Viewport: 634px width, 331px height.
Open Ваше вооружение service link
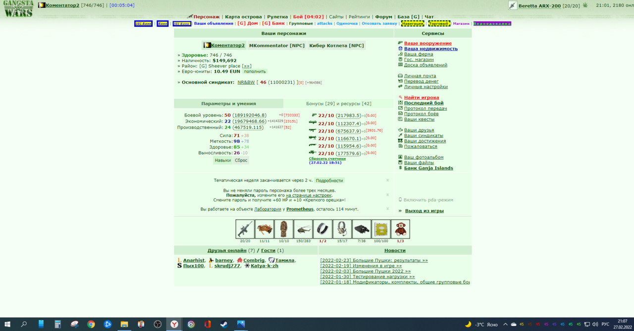click(x=427, y=43)
